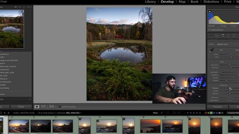Select the Radial Filter tool

click(x=234, y=36)
